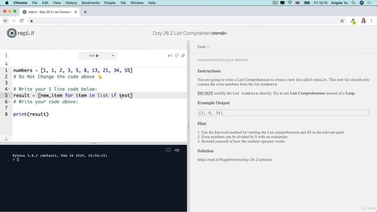This screenshot has width=377, height=212.
Task: Click the 'Solution' heading
Action: [206, 151]
